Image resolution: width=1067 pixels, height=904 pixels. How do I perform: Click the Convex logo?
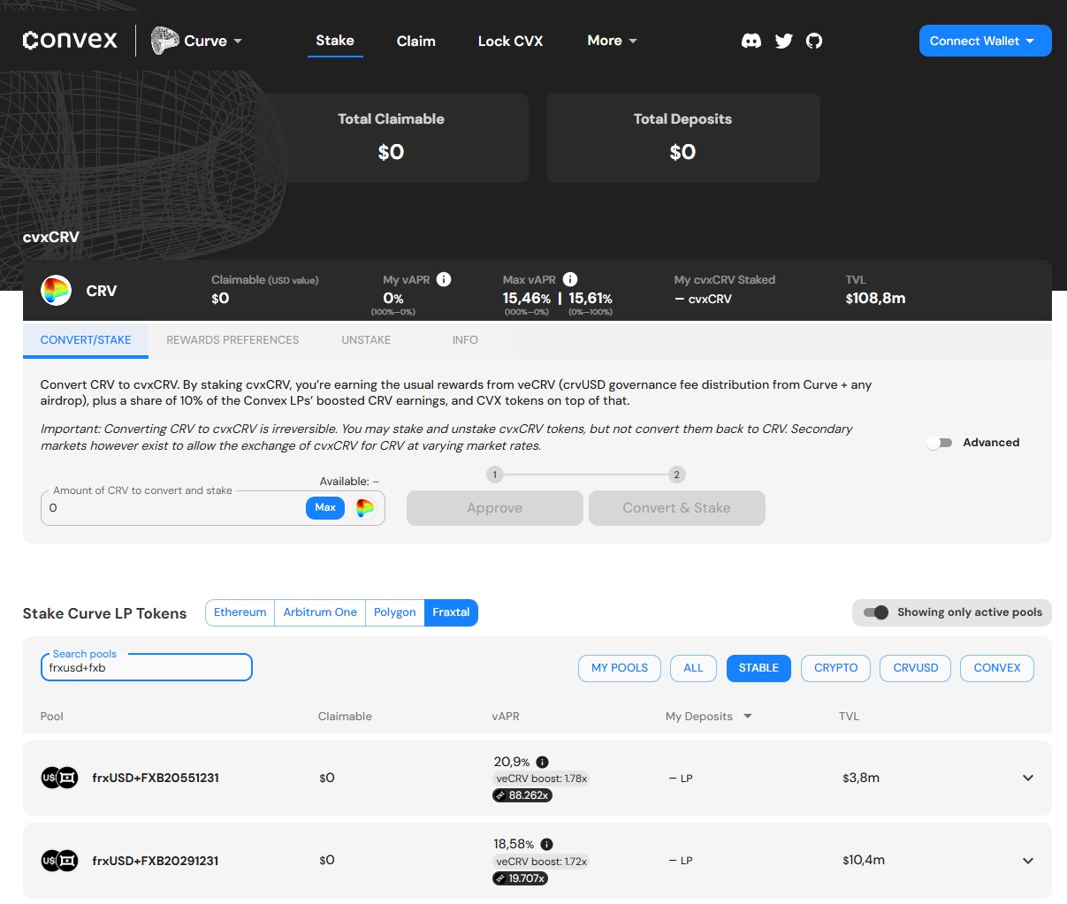click(70, 41)
